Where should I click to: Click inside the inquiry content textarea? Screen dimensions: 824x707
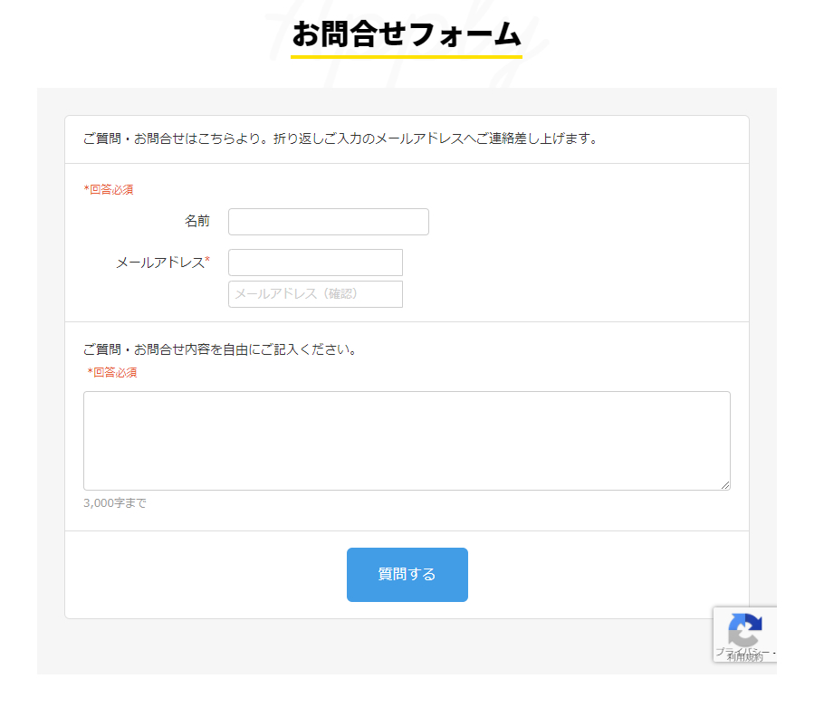coord(407,441)
